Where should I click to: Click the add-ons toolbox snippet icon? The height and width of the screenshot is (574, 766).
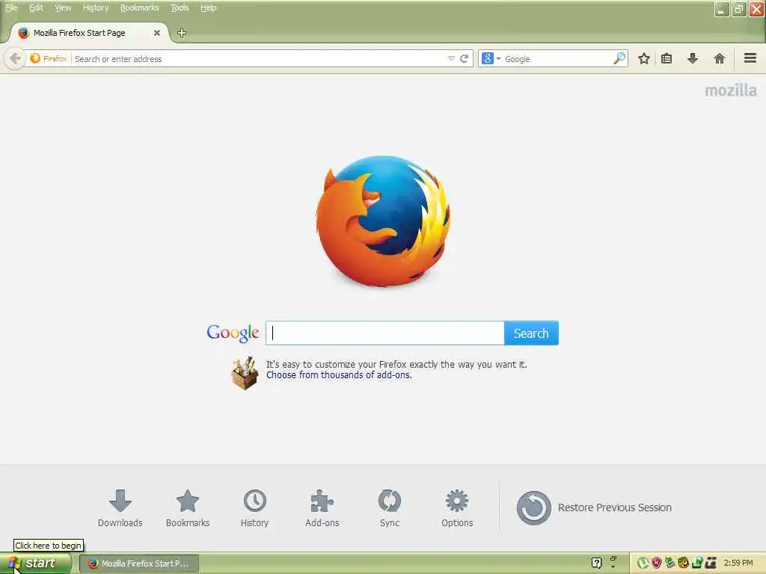click(245, 373)
